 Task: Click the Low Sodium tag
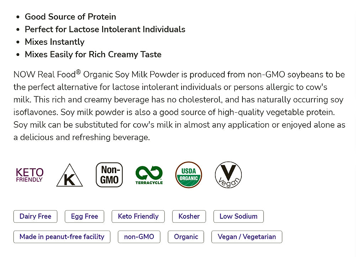[x=239, y=216]
